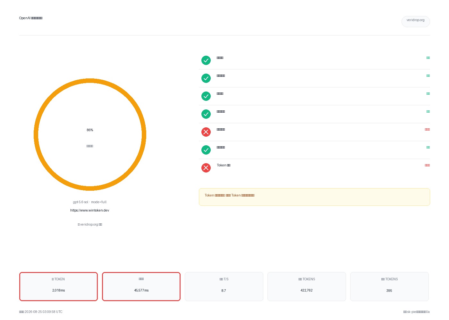
Task: Click the 86% score in the ring
Action: (90, 130)
